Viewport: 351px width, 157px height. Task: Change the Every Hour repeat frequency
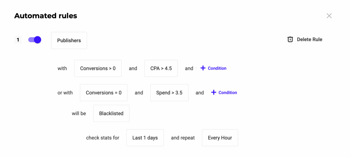tap(220, 138)
